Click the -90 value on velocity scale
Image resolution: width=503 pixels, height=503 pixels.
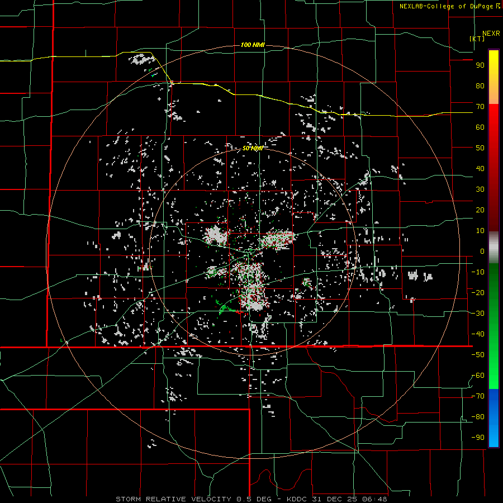pyautogui.click(x=478, y=438)
